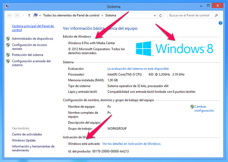This screenshot has width=228, height=162.
Task: Click the Windows 8 logo
Action: pyautogui.click(x=174, y=49)
